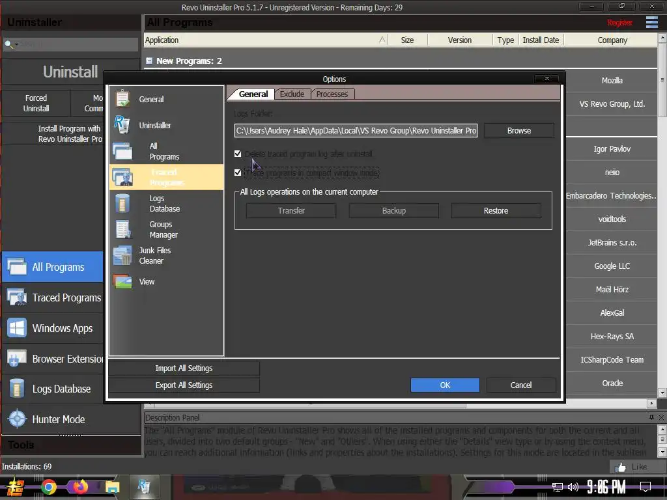Viewport: 667px width, 500px height.
Task: Pin the Description Panel
Action: [x=651, y=417]
